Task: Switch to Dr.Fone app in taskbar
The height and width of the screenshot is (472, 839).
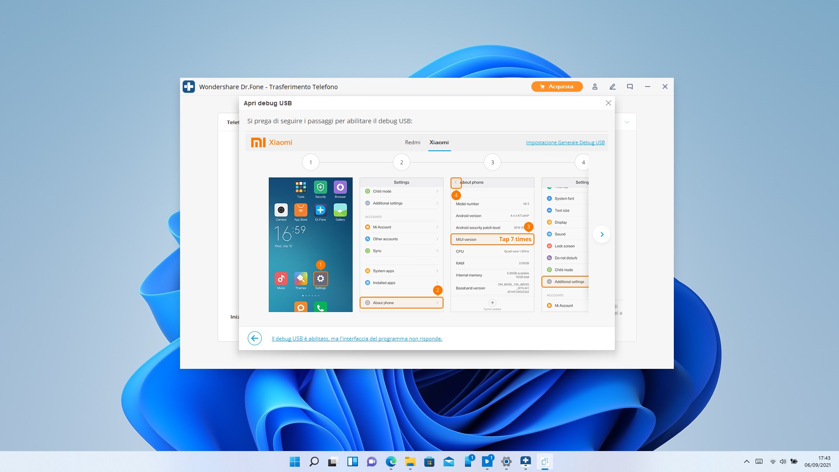Action: 526,462
